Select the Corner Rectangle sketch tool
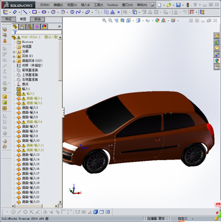This screenshot has width=221, height=222. coord(34,12)
